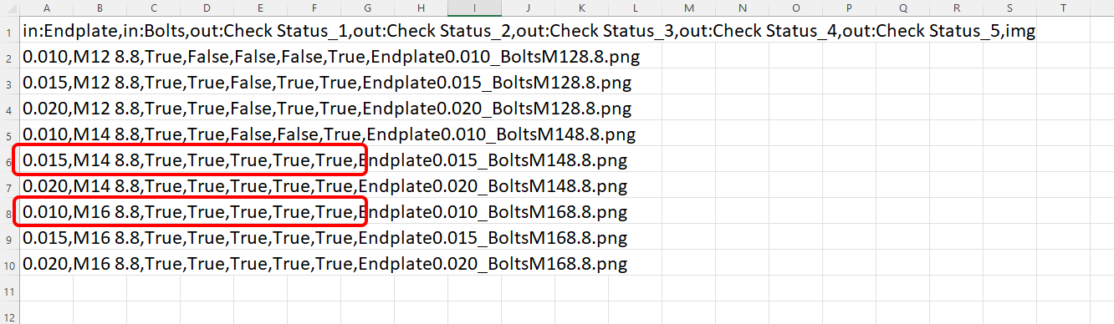Viewport: 1114px width, 324px height.
Task: Select cell A7 with 0.020,M14 data
Action: [x=46, y=186]
